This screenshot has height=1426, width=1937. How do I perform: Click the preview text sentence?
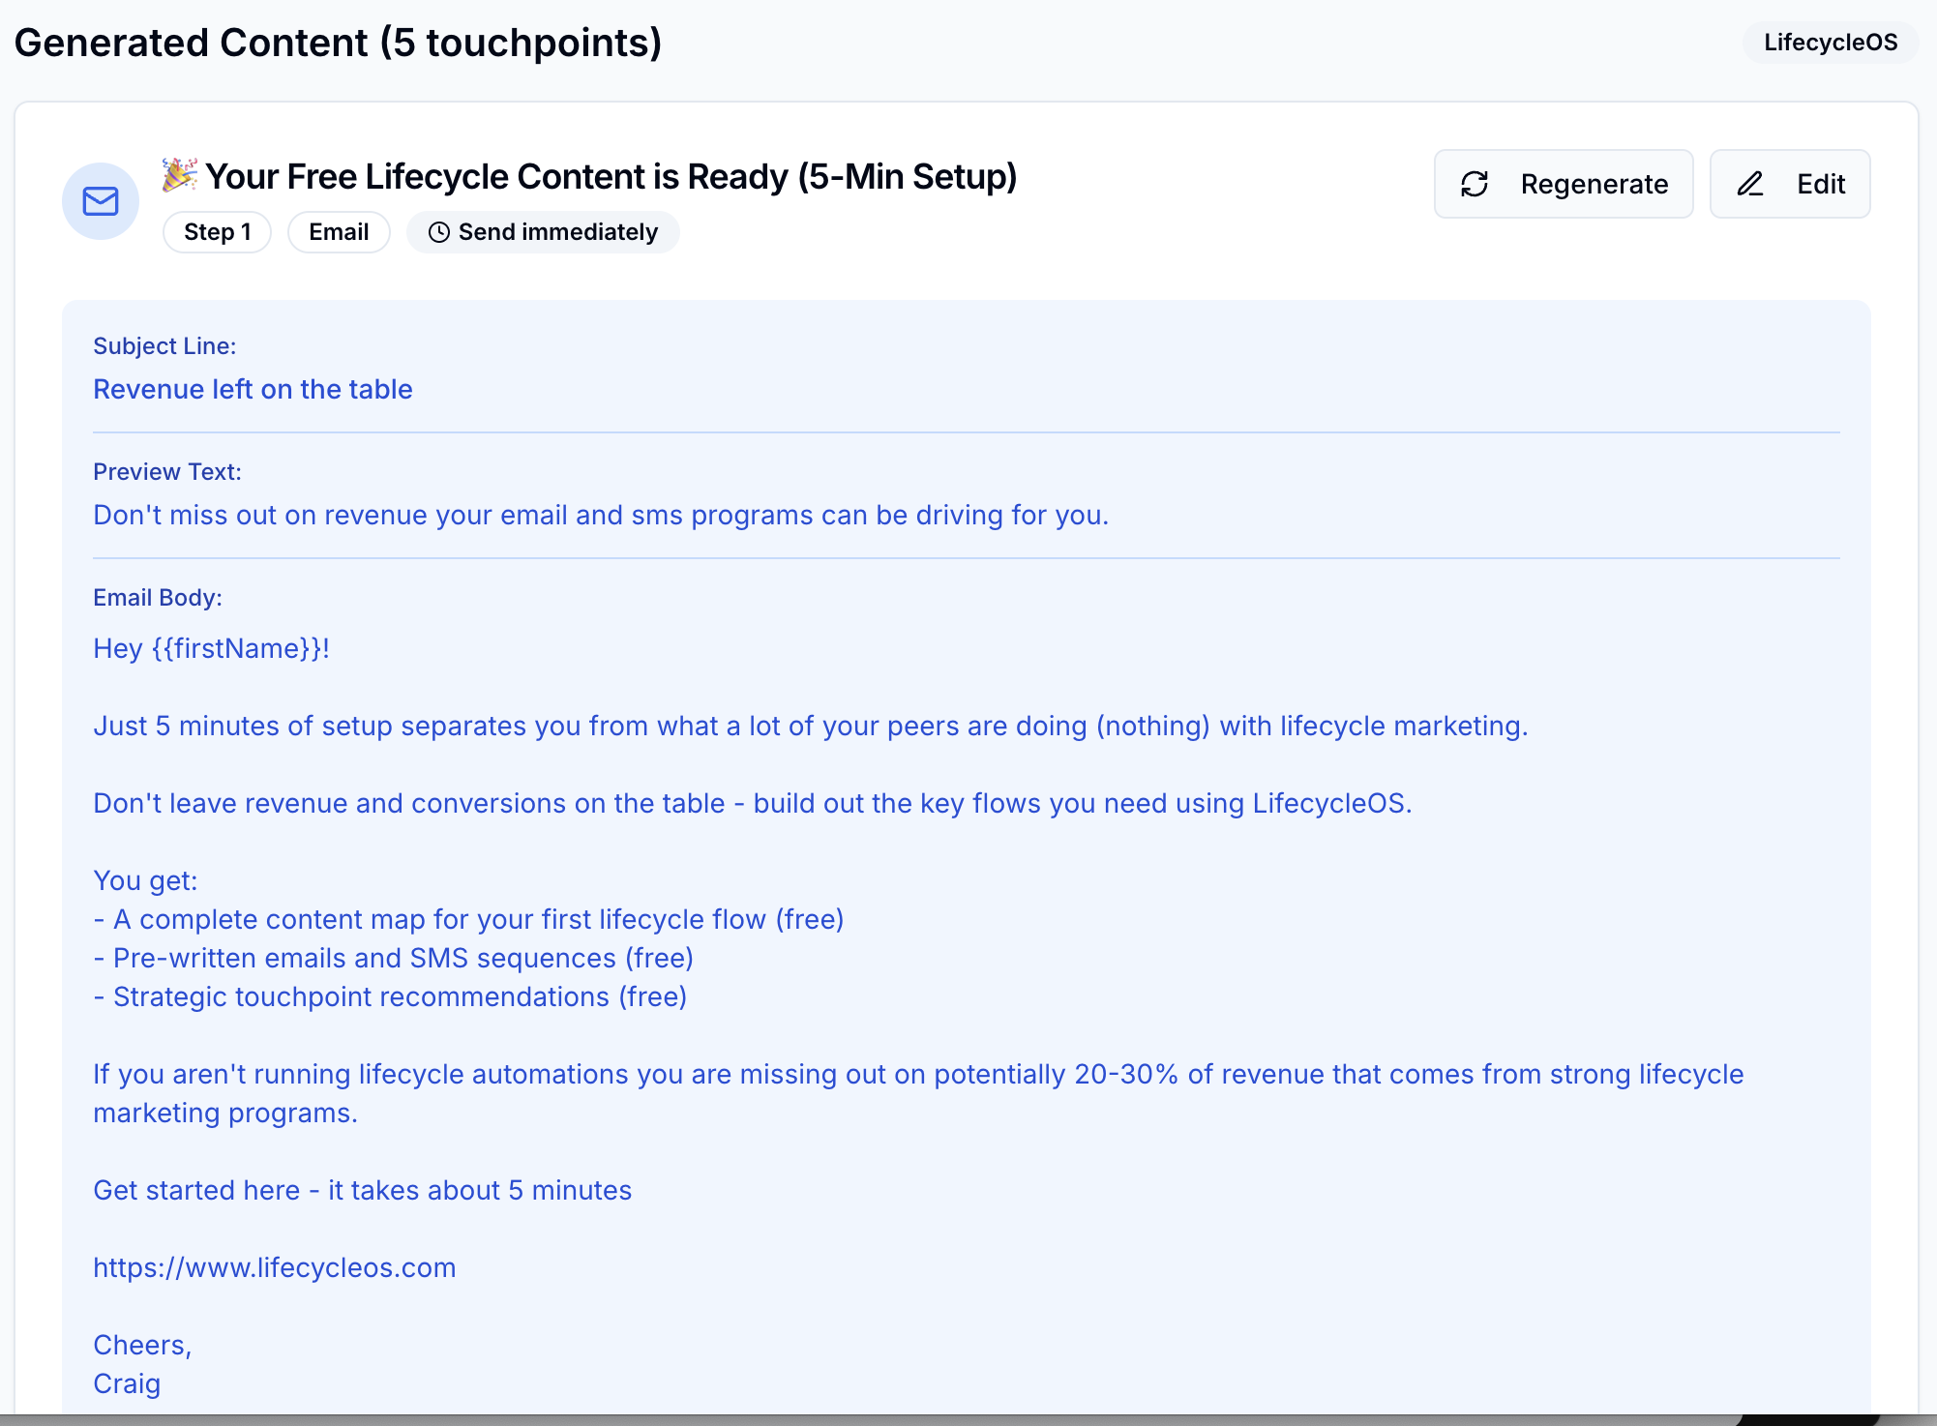[x=600, y=515]
